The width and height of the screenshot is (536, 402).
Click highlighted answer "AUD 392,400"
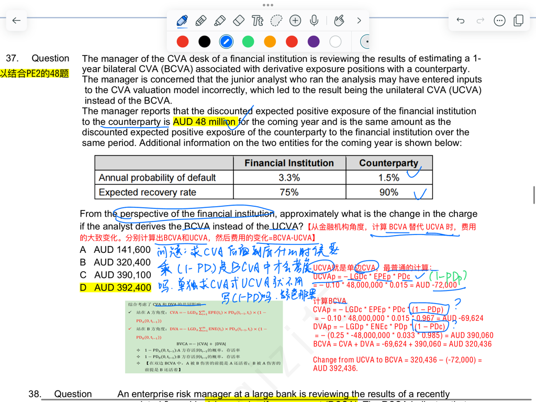pos(122,287)
